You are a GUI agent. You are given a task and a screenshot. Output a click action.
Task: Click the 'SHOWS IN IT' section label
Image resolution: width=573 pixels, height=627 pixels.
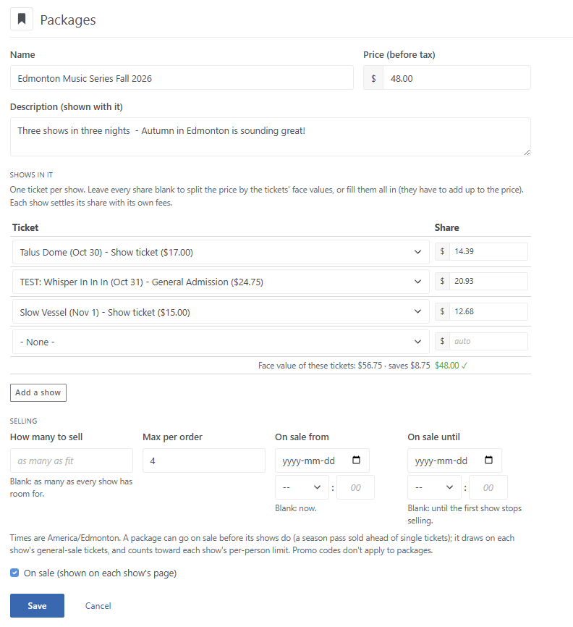point(31,174)
